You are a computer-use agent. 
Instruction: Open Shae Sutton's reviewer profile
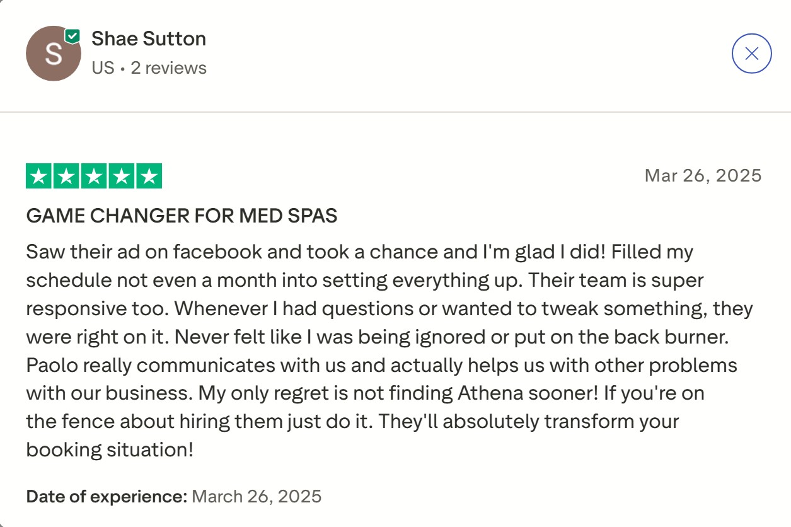(x=149, y=39)
